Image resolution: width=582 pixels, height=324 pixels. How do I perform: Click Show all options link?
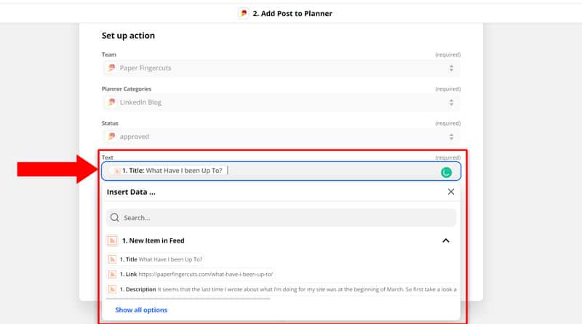pyautogui.click(x=141, y=310)
